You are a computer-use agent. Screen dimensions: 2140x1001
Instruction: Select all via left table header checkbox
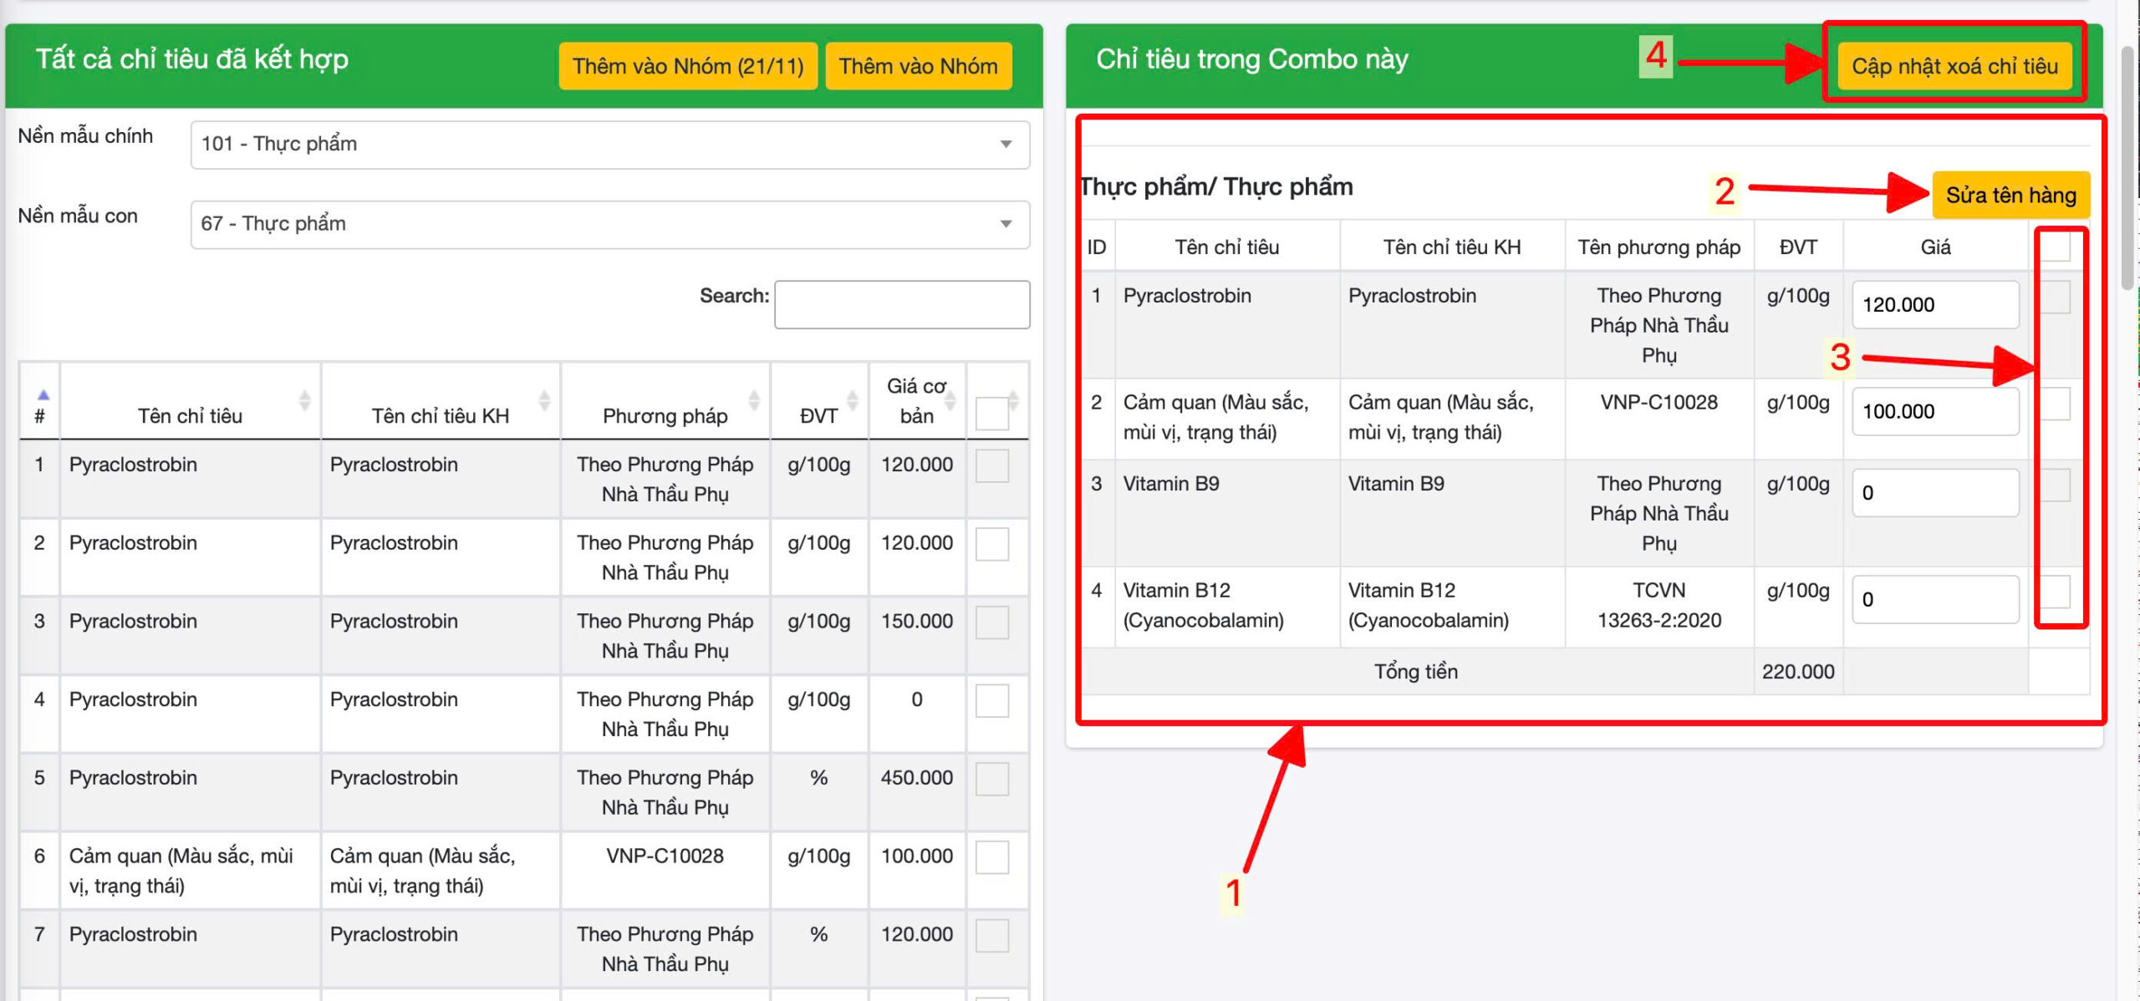coord(991,414)
